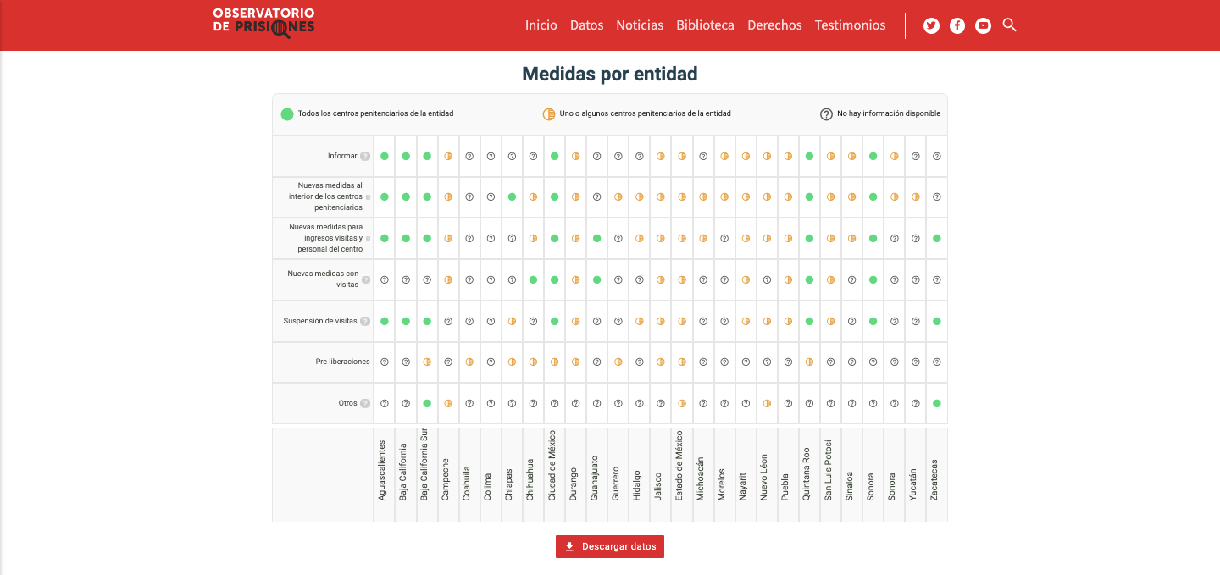The image size is (1220, 575).
Task: Open the Datos menu item
Action: click(x=586, y=25)
